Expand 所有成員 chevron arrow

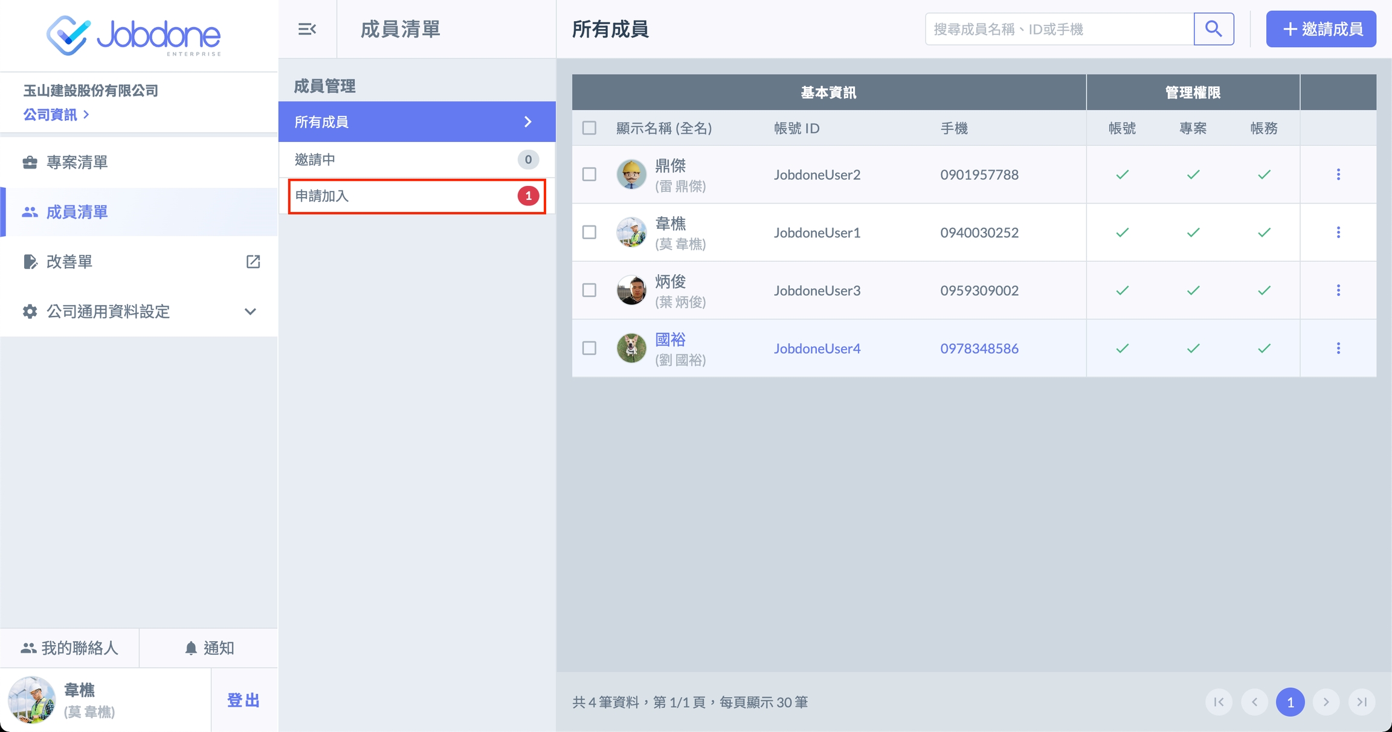[528, 122]
